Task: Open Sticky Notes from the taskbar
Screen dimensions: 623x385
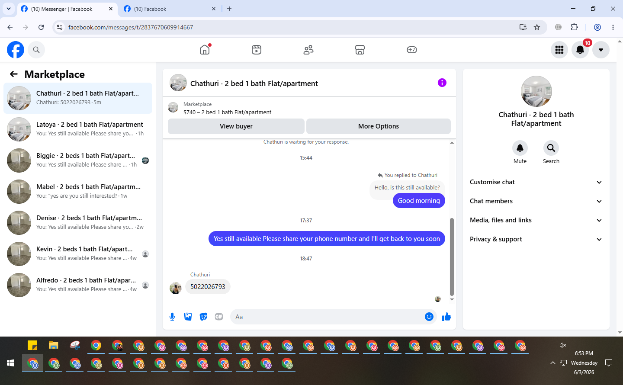Action: (x=32, y=345)
